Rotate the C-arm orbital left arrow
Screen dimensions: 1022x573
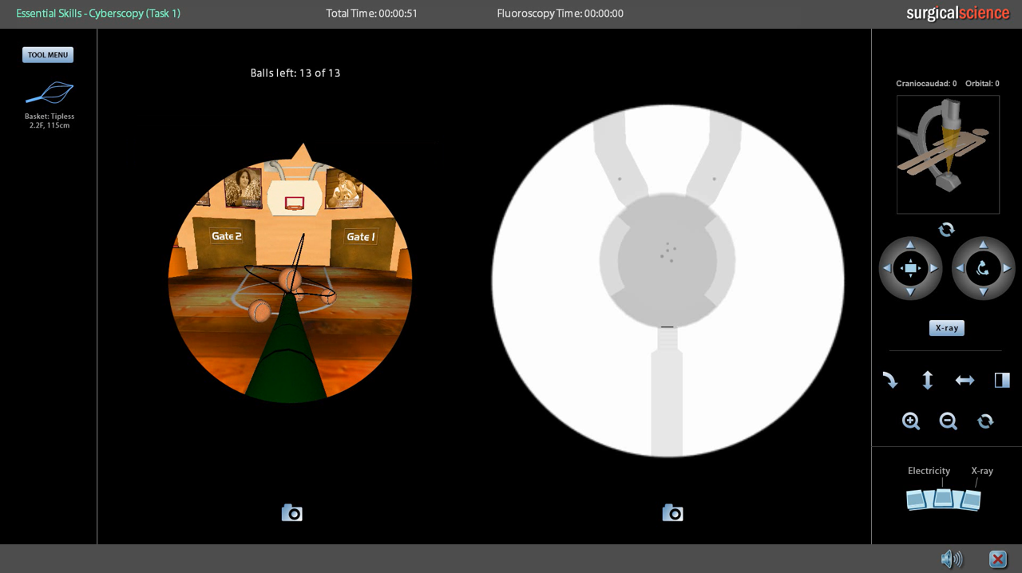click(x=960, y=269)
